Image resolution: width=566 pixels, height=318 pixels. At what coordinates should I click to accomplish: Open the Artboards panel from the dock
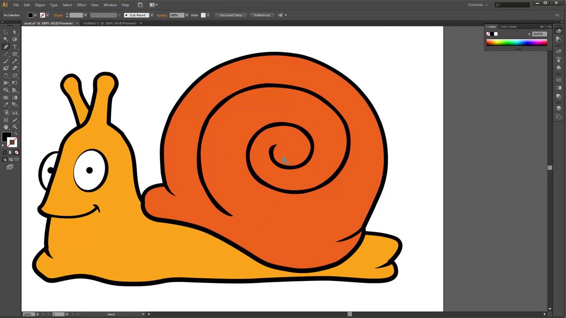559,116
